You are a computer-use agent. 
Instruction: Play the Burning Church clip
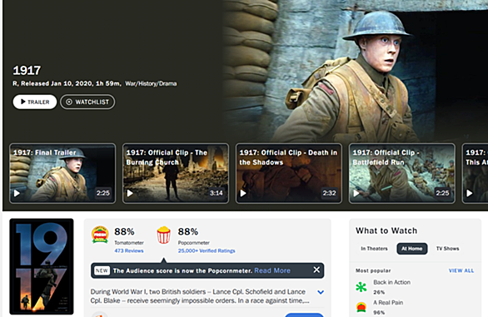click(x=176, y=174)
